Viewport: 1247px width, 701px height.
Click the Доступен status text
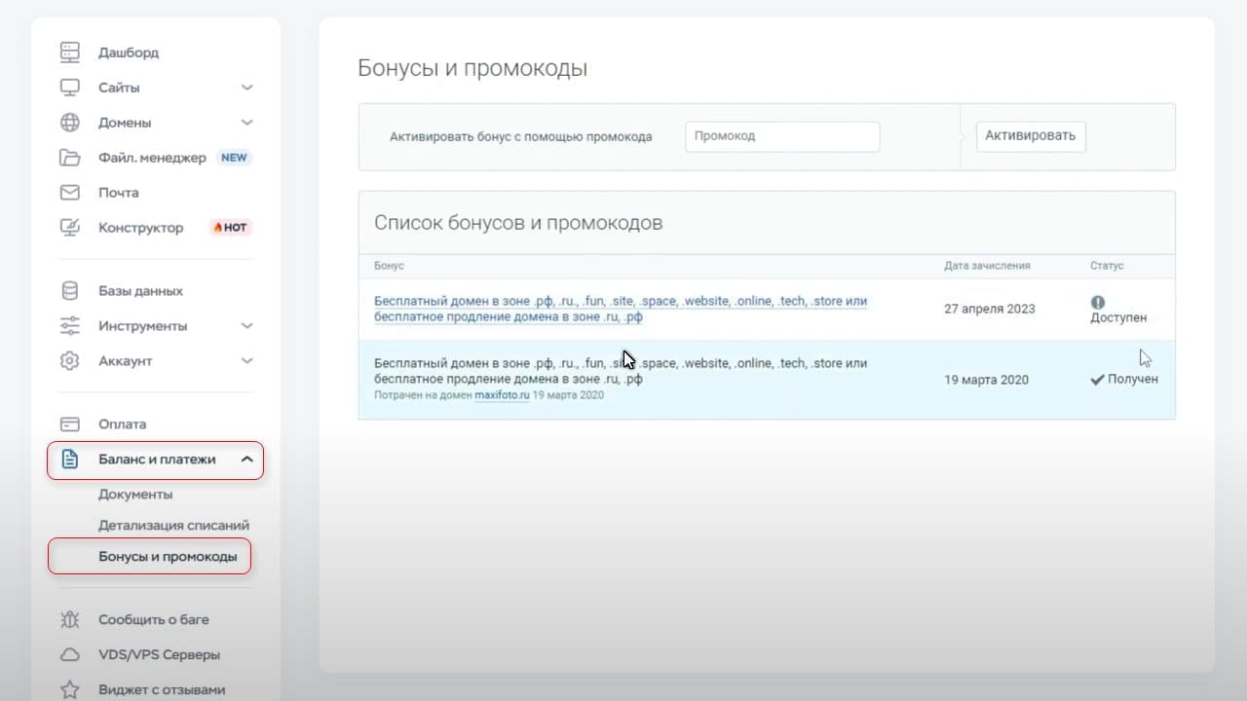click(x=1118, y=317)
